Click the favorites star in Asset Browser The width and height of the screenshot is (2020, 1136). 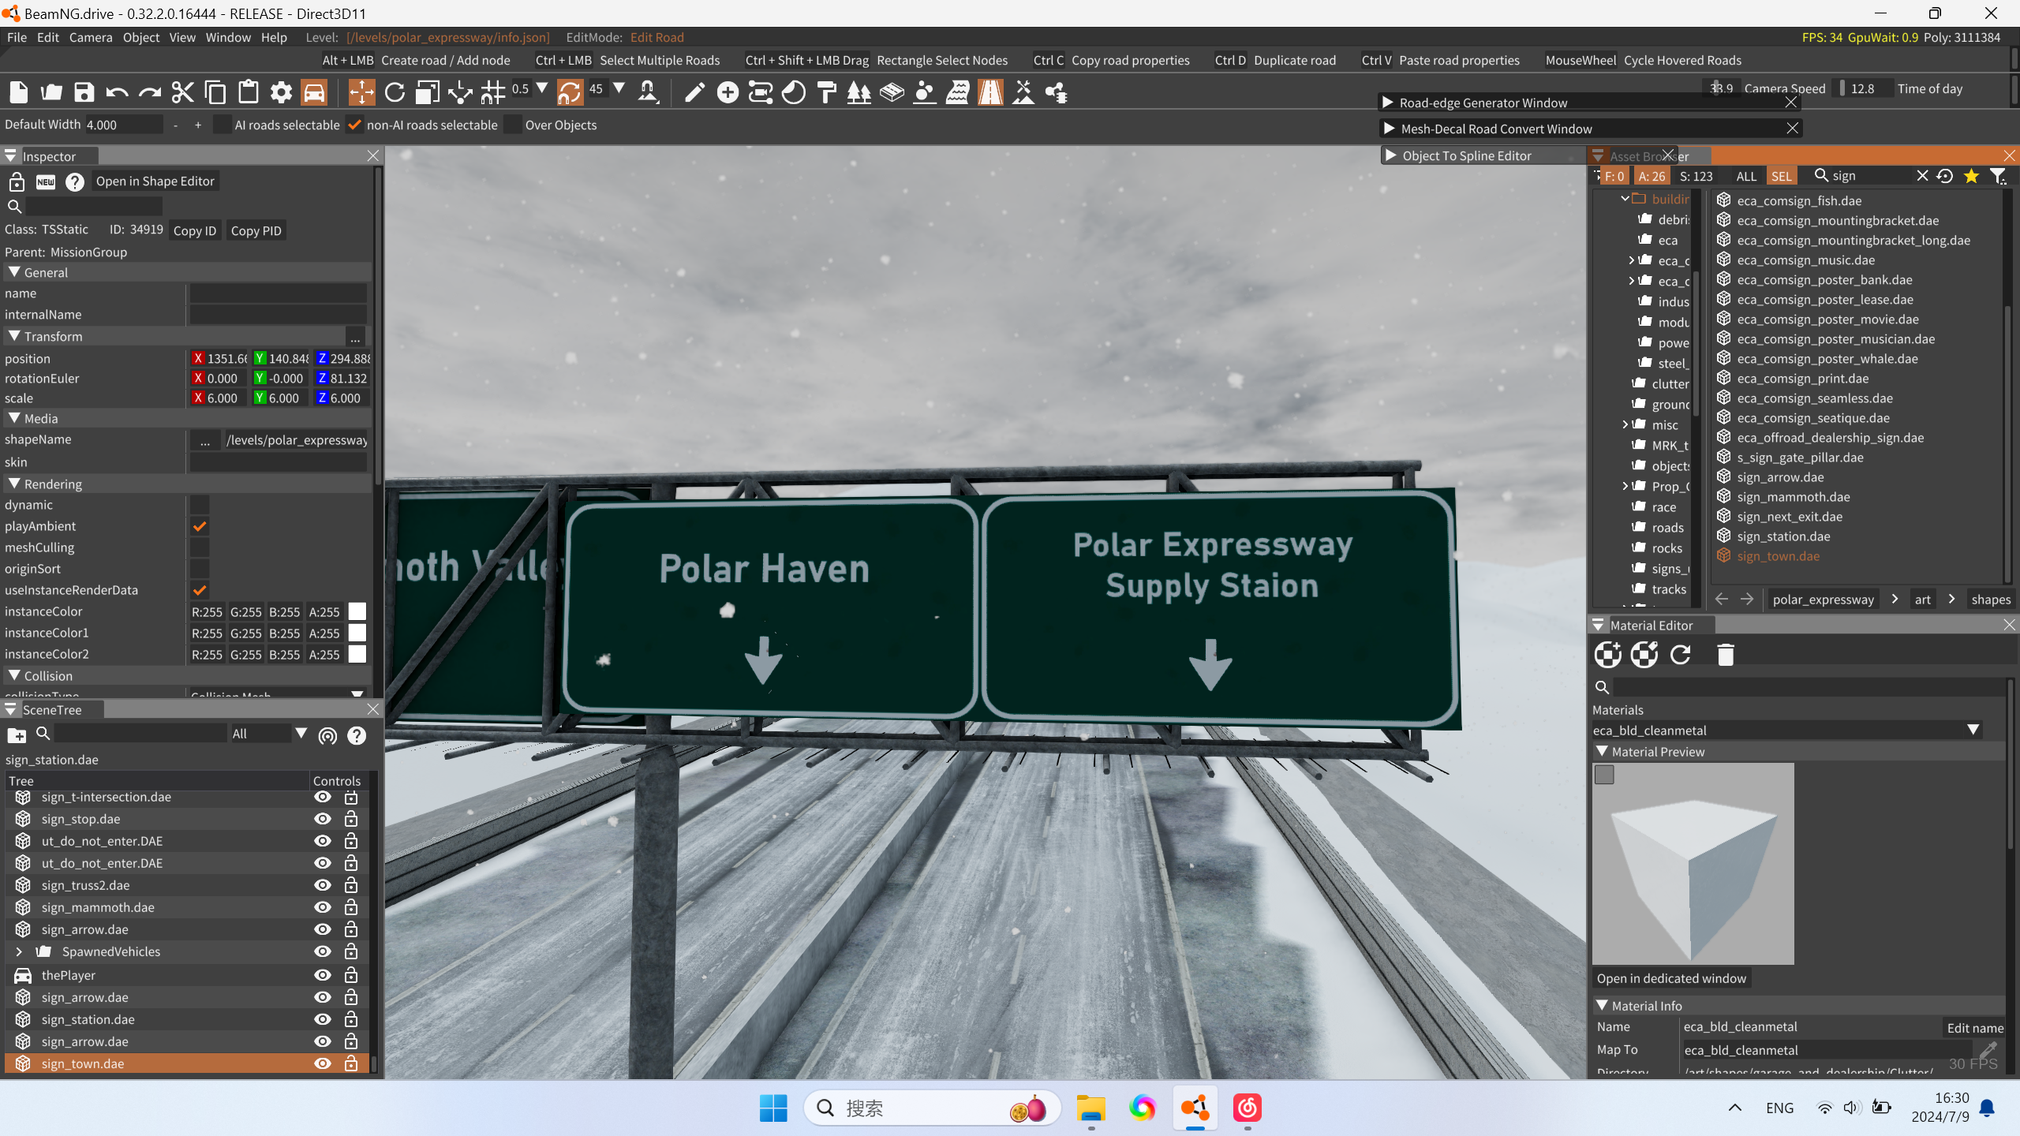[1971, 176]
